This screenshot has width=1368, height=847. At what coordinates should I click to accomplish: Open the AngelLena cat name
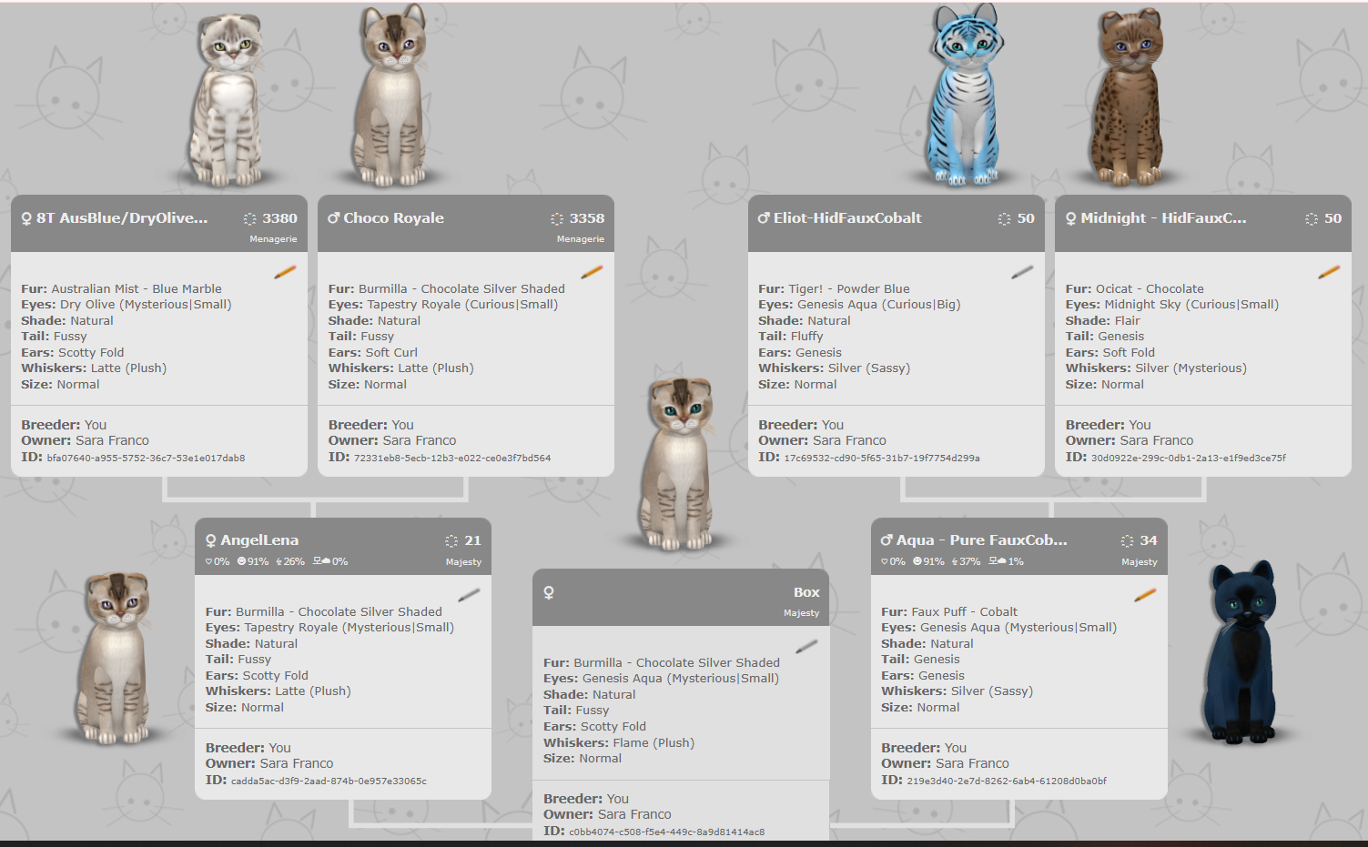259,540
